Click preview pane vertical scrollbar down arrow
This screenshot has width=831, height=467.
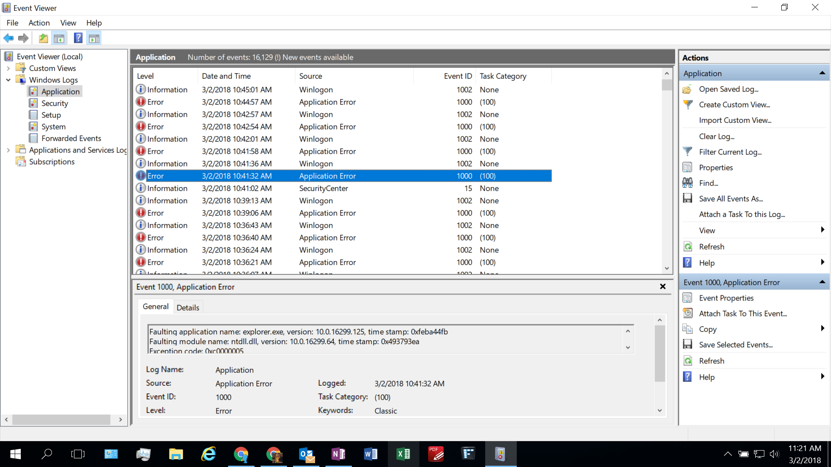point(660,410)
